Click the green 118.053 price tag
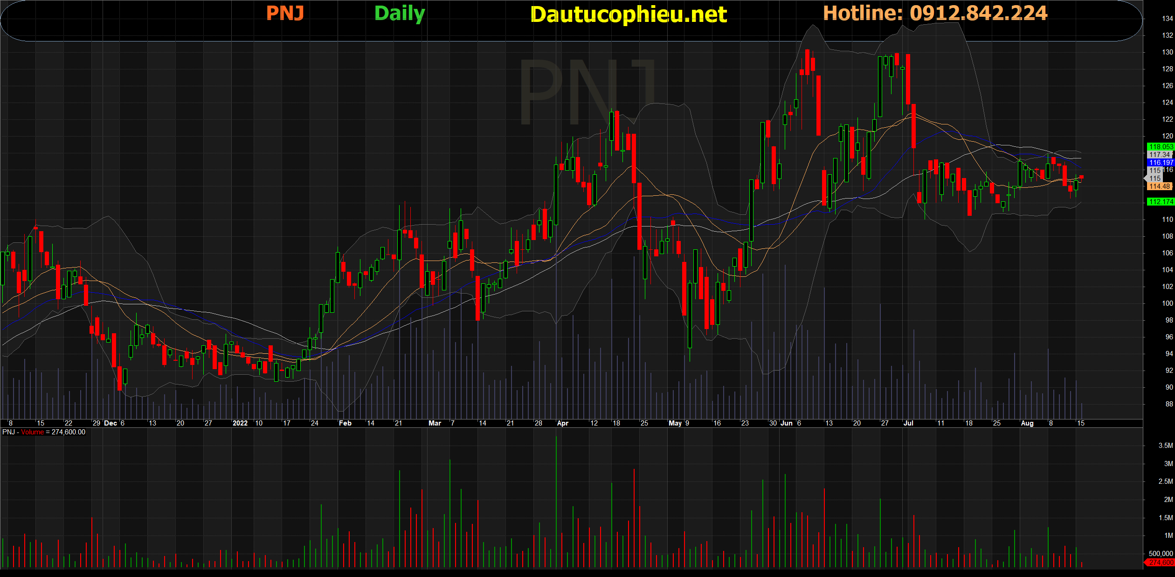 1160,147
